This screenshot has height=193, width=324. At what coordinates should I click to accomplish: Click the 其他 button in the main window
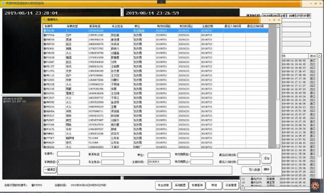(214, 185)
